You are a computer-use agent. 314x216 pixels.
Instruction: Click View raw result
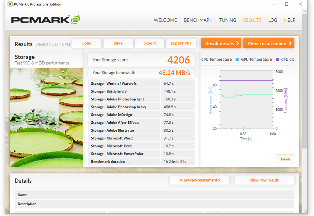click(x=264, y=180)
